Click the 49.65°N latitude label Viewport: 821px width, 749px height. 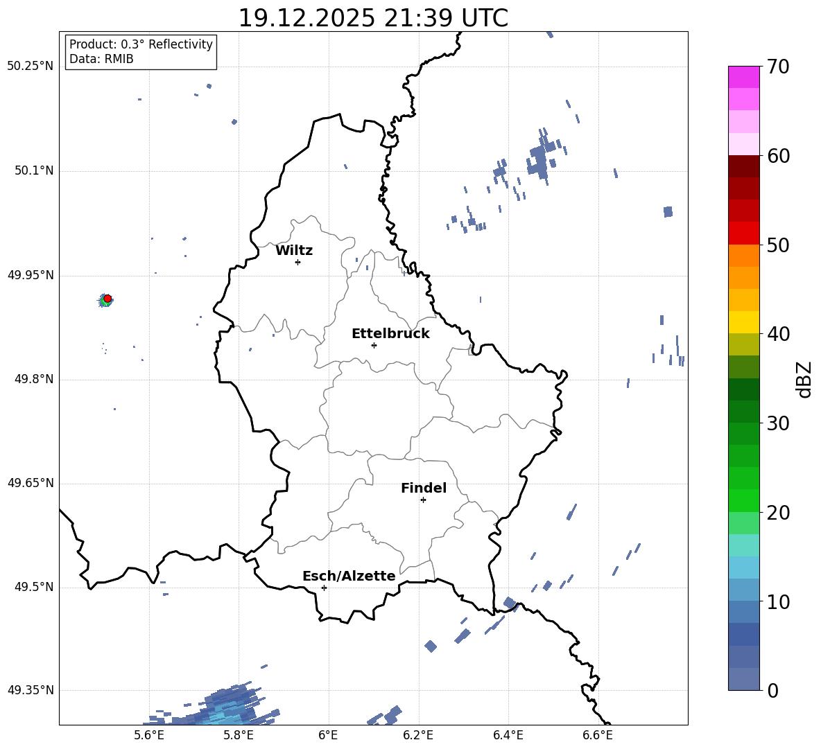[x=31, y=483]
